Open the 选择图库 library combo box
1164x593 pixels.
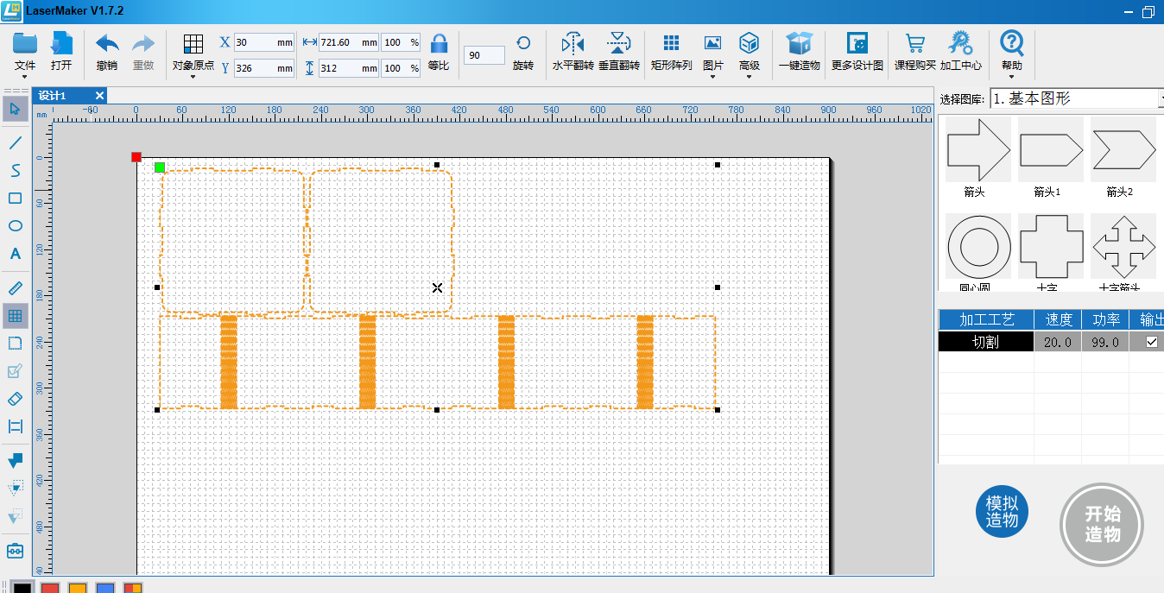[1076, 98]
